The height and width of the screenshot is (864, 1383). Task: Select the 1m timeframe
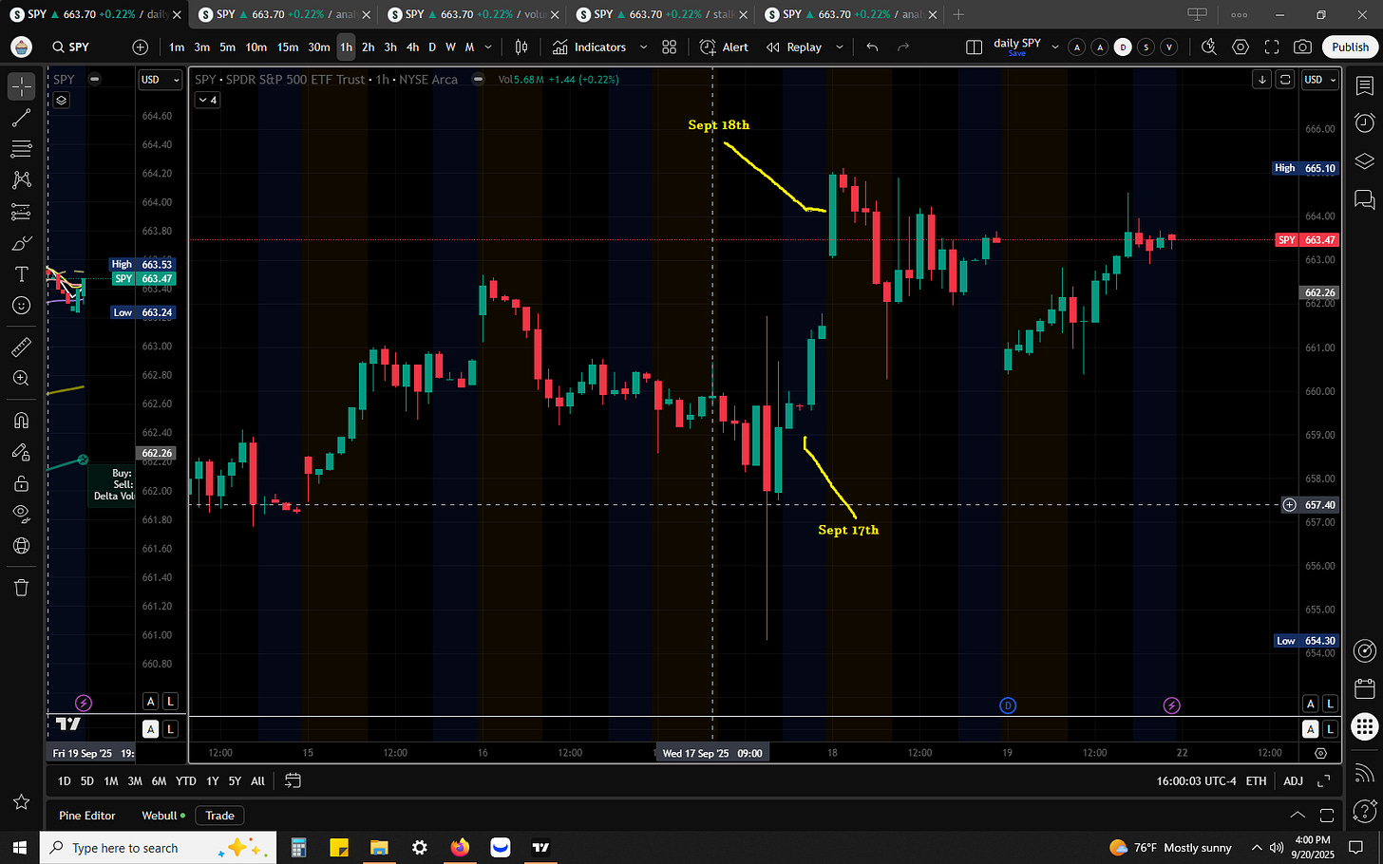tap(177, 47)
